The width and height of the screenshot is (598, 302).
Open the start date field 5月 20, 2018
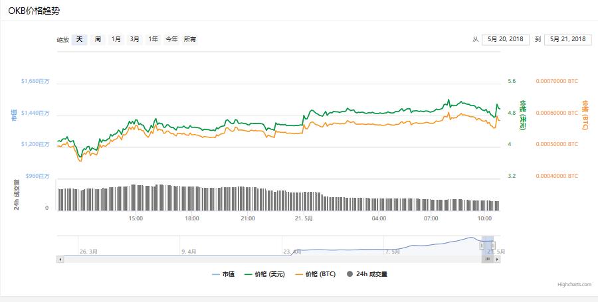pos(506,39)
